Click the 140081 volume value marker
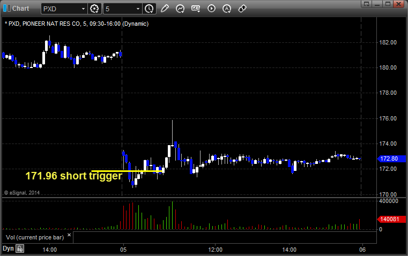The width and height of the screenshot is (408, 256). pos(391,219)
